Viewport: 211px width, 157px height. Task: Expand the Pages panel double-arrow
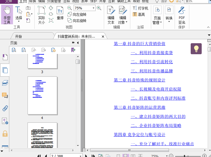pos(73,43)
